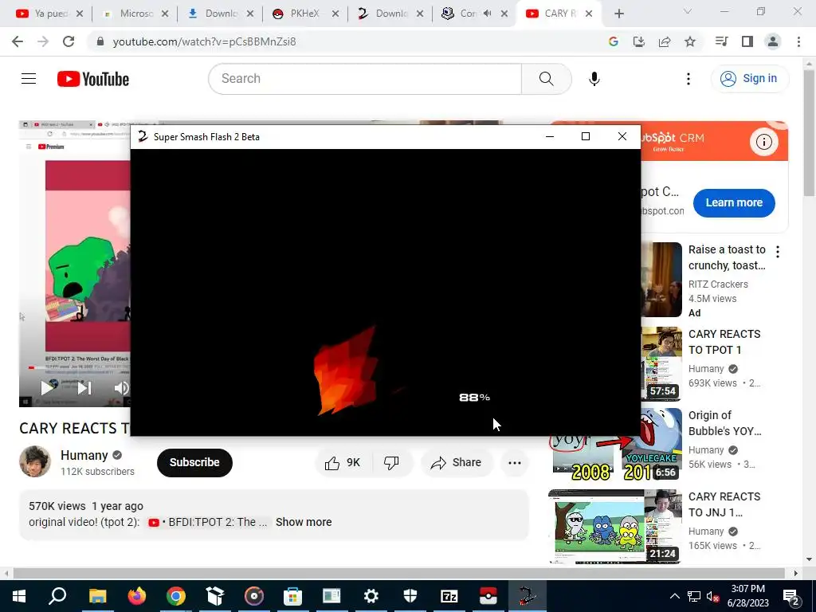
Task: Mute audio on the 'Con' tab
Action: (487, 14)
